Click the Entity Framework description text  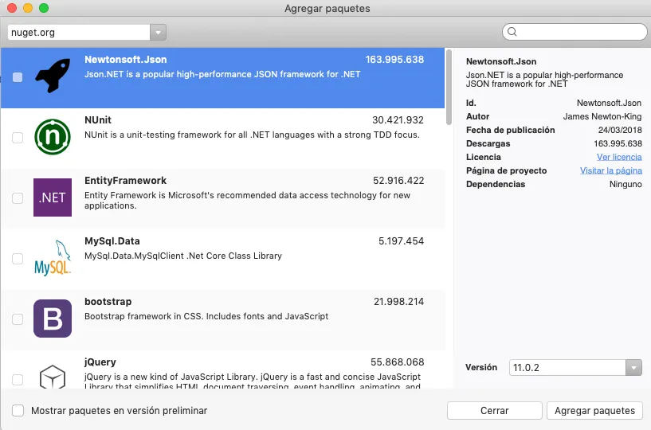pos(248,201)
